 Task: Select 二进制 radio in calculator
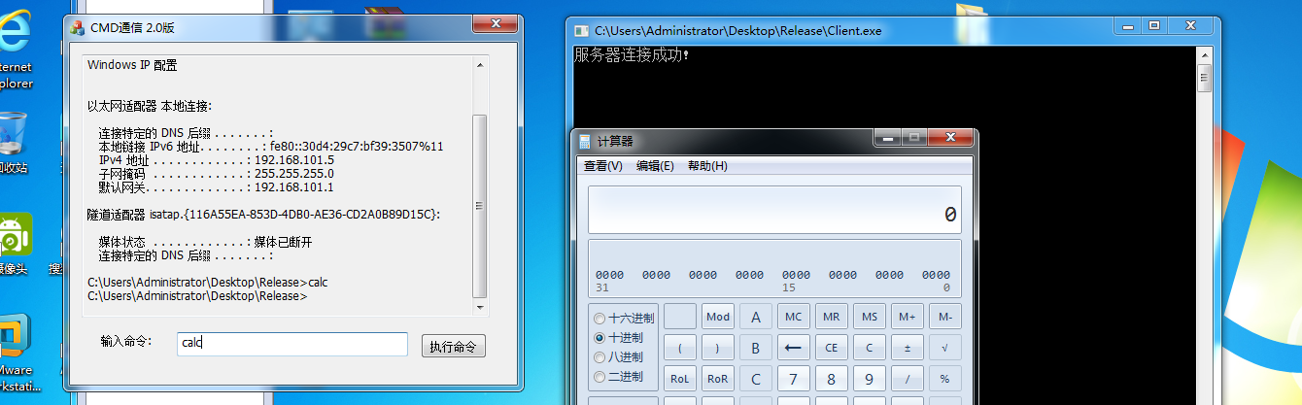[617, 377]
